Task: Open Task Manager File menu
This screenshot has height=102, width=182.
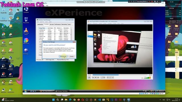Action: (38, 22)
